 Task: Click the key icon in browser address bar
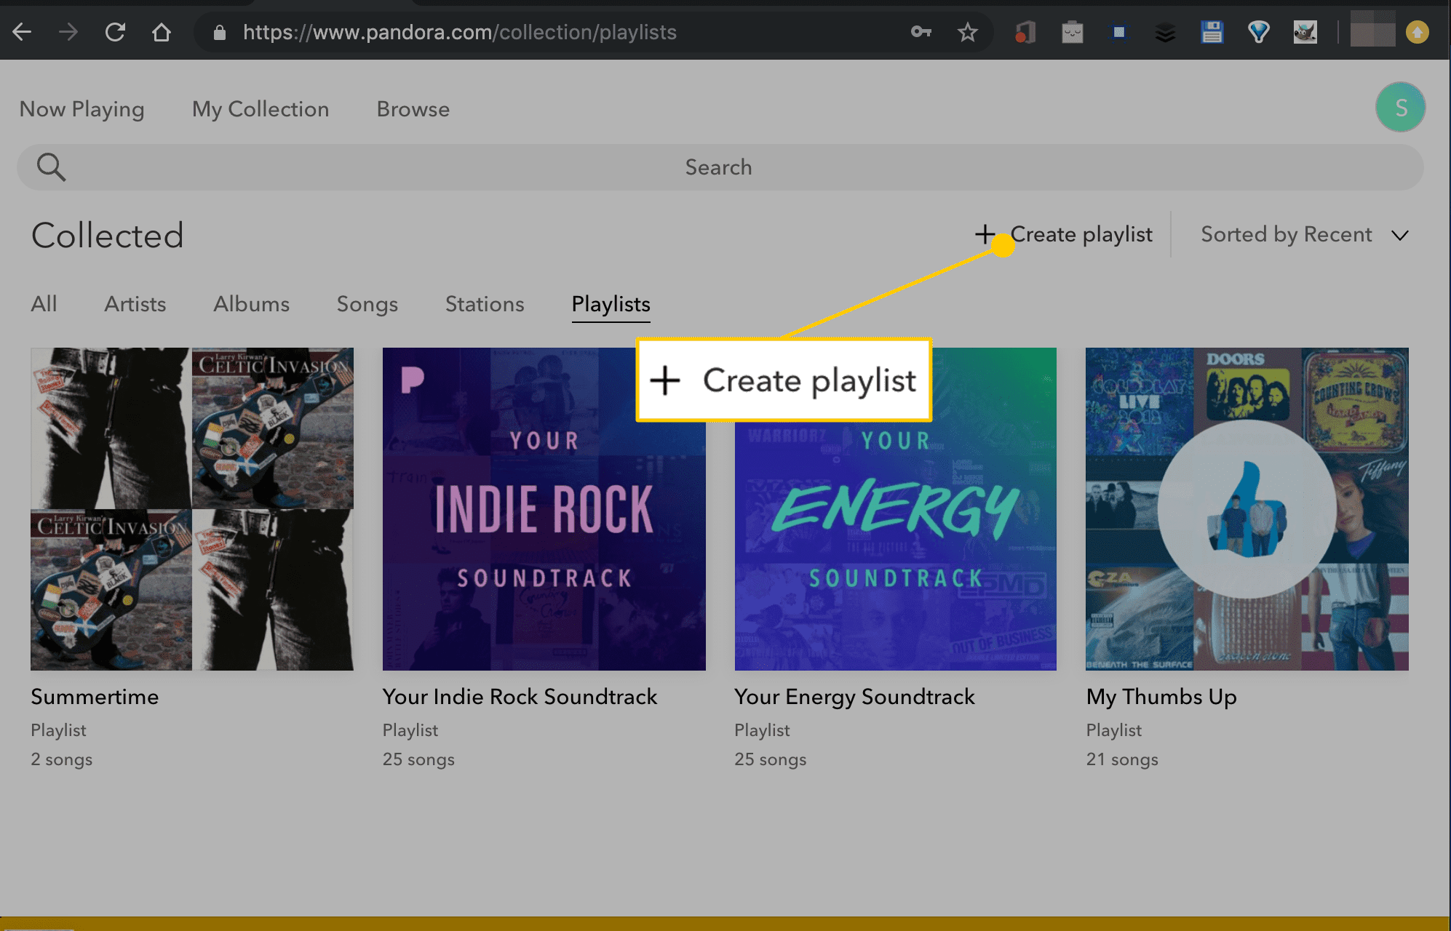[920, 32]
